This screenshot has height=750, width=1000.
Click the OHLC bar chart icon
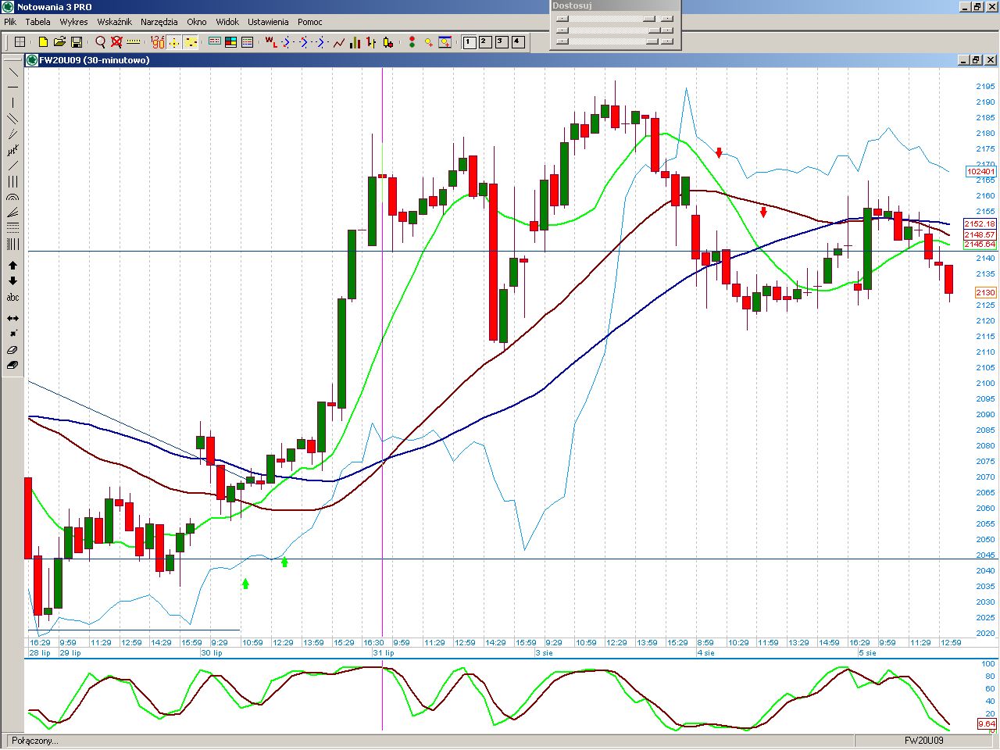pos(371,42)
